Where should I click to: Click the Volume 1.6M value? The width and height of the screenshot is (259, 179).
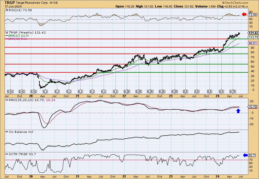pos(205,6)
